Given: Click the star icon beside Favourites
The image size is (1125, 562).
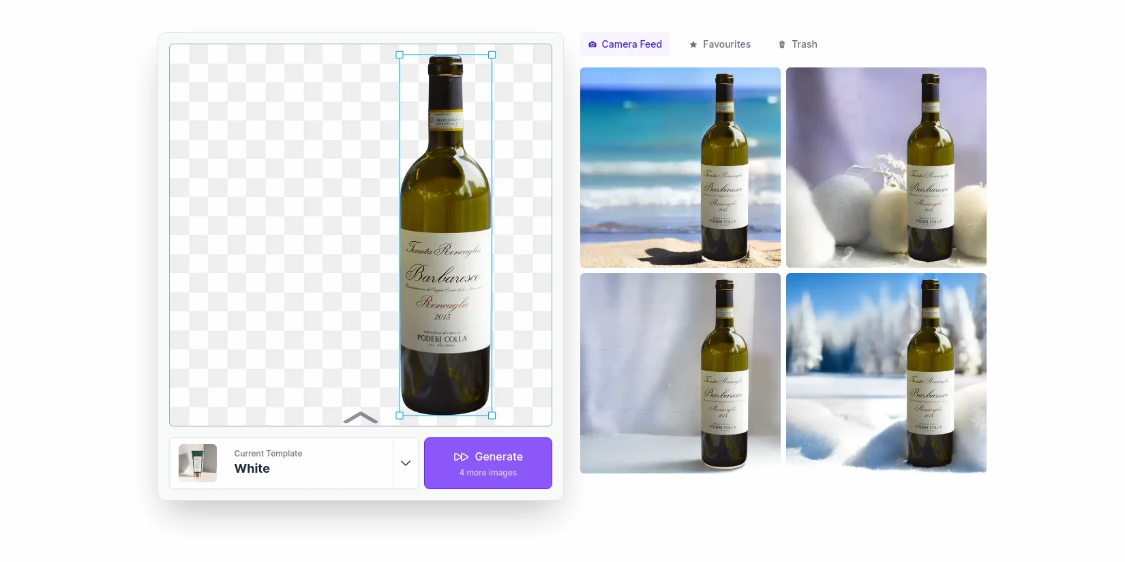Looking at the screenshot, I should [x=693, y=44].
